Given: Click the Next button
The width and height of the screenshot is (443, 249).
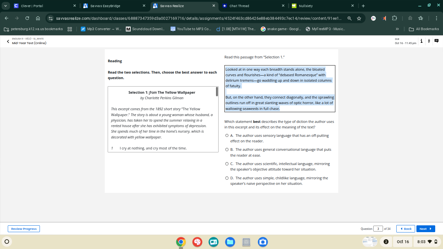Looking at the screenshot, I should [425, 229].
